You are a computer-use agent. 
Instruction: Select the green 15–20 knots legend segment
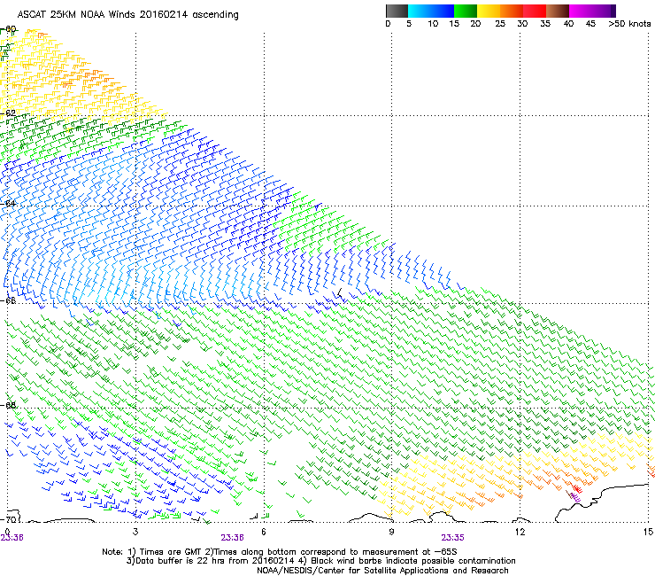tap(466, 11)
